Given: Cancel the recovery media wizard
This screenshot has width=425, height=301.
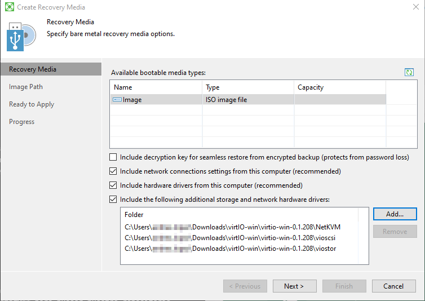Looking at the screenshot, I should pos(393,286).
